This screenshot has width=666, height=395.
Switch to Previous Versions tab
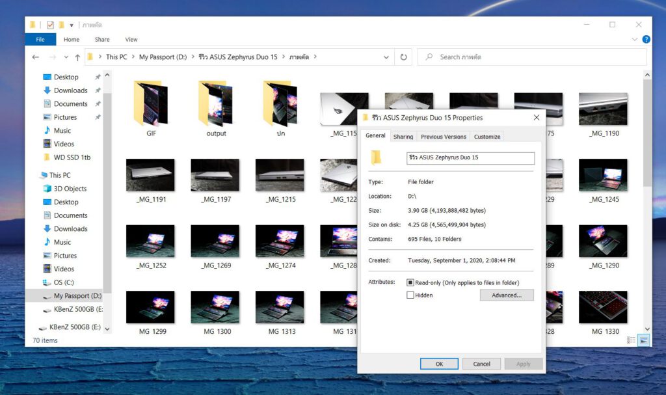444,137
